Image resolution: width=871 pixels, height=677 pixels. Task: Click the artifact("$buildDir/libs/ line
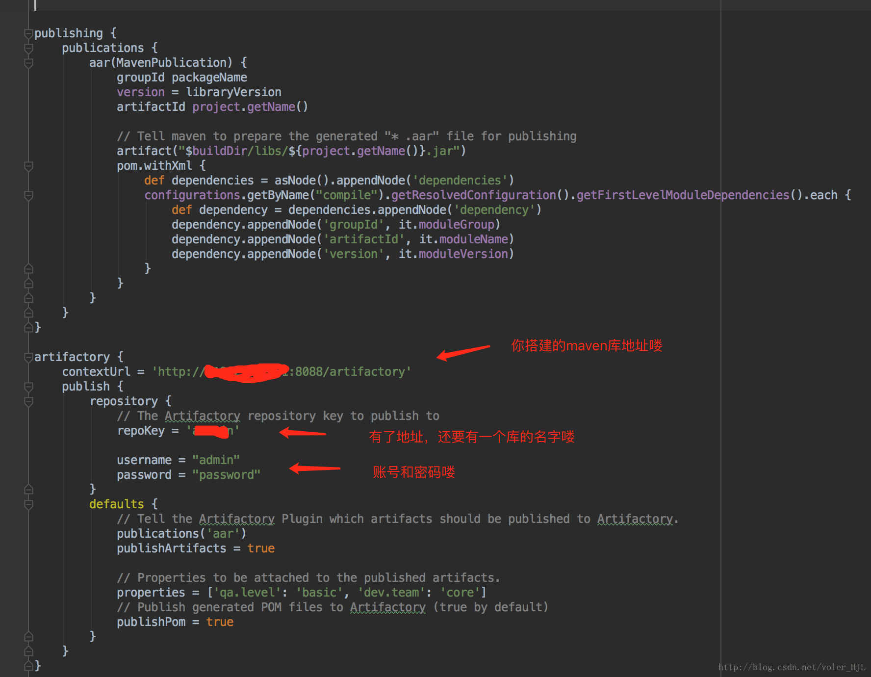coord(291,151)
